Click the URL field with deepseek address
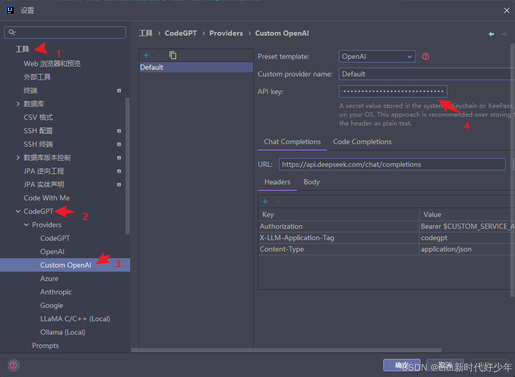 pyautogui.click(x=392, y=164)
